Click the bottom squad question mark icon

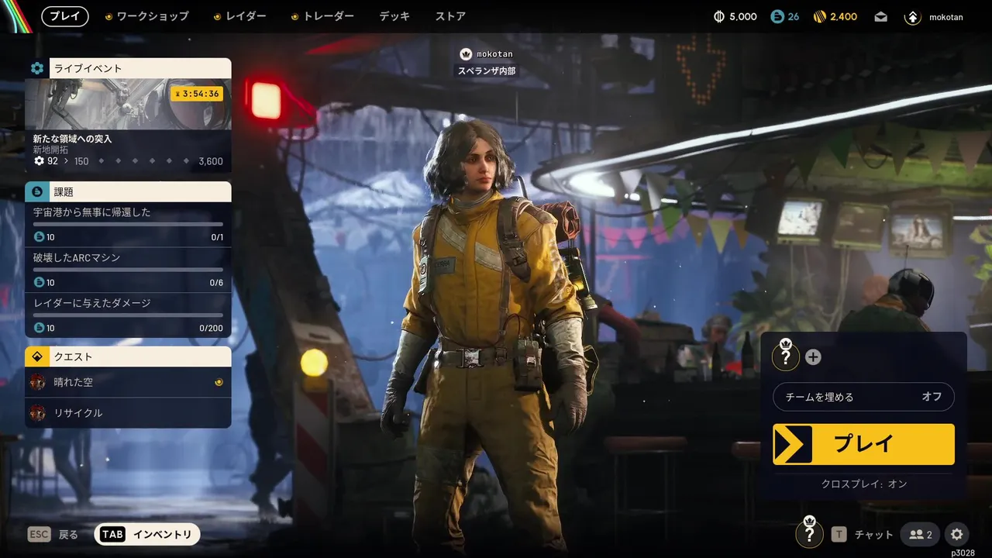point(810,533)
